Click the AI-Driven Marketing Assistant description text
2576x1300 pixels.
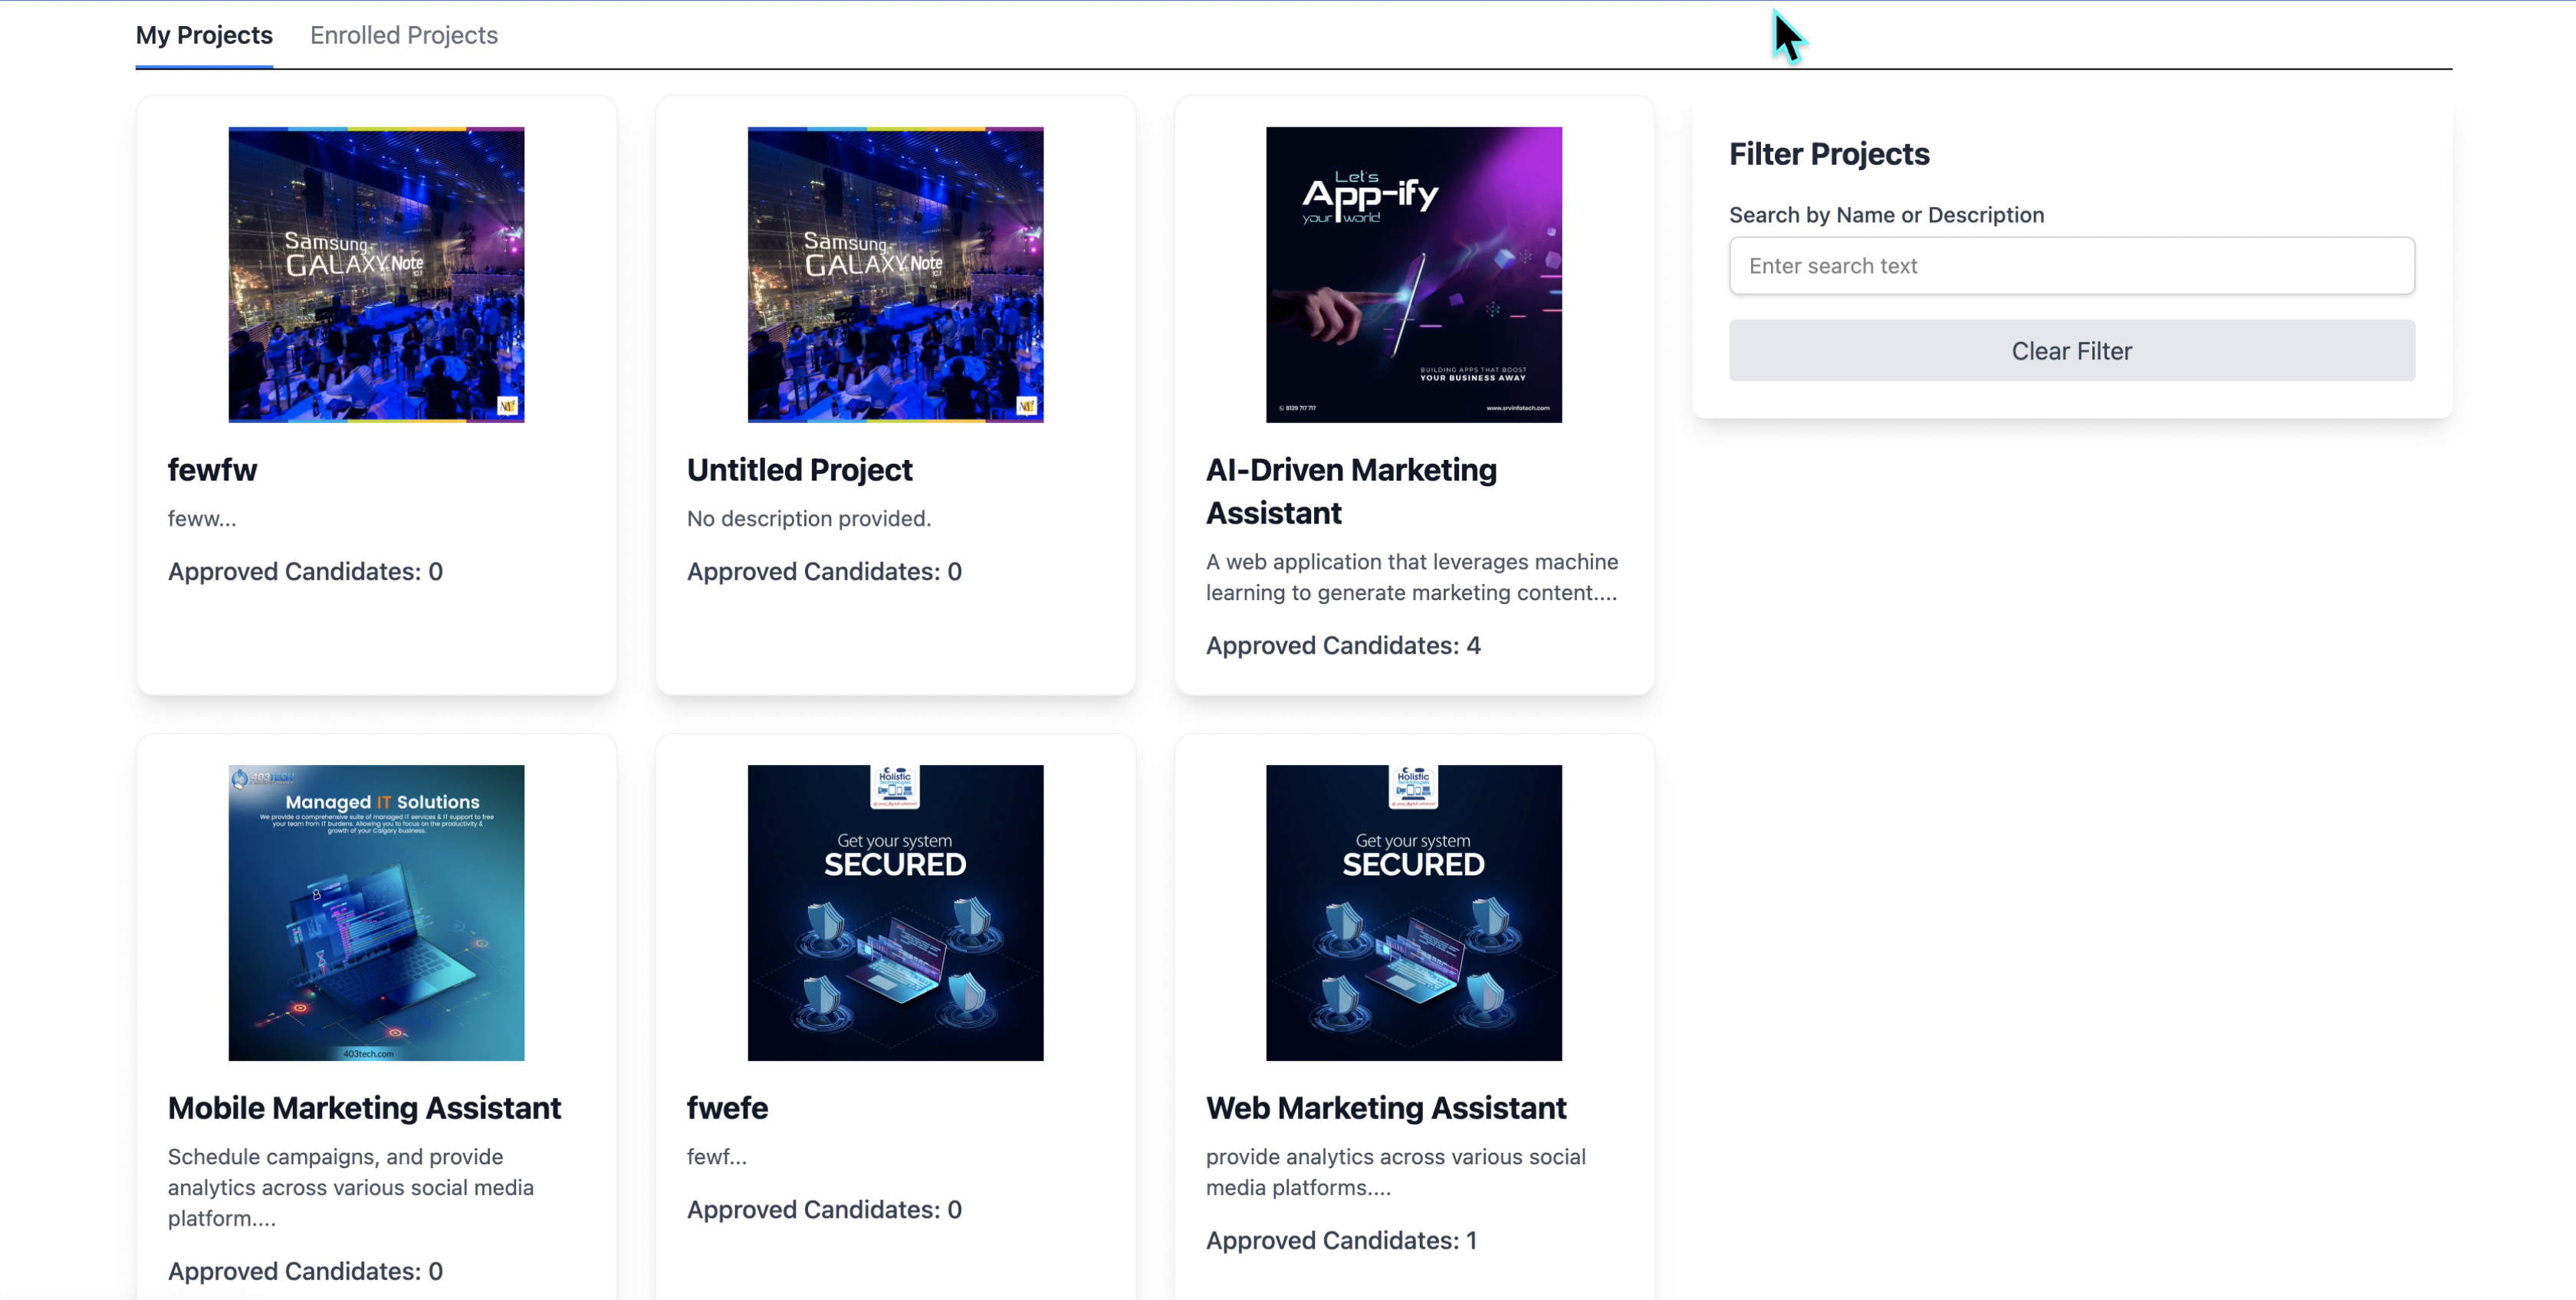click(1411, 577)
